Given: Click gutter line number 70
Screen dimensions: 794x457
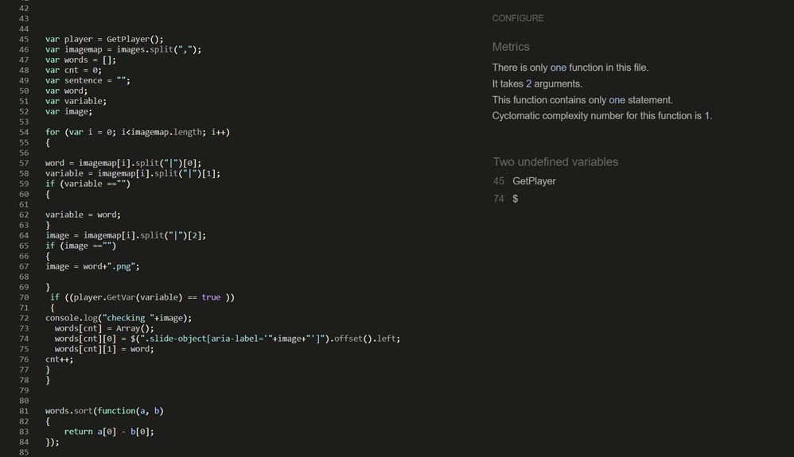Looking at the screenshot, I should (23, 297).
